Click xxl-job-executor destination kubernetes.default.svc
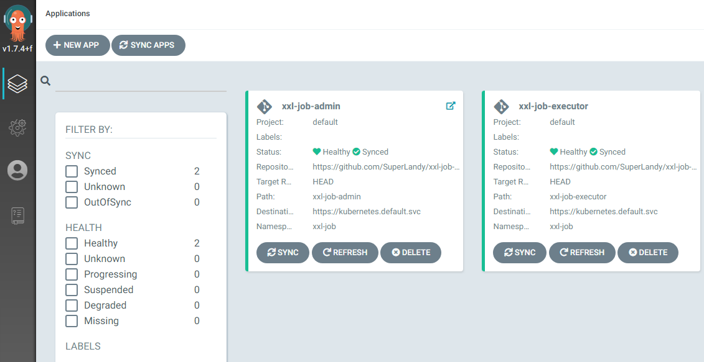The image size is (704, 362). point(603,212)
